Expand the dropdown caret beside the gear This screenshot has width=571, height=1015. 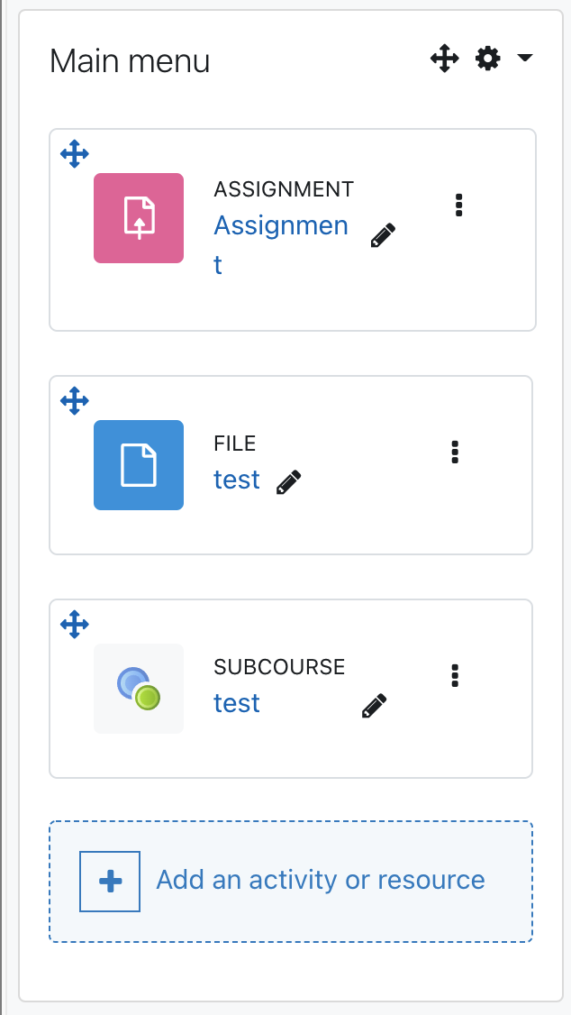524,59
